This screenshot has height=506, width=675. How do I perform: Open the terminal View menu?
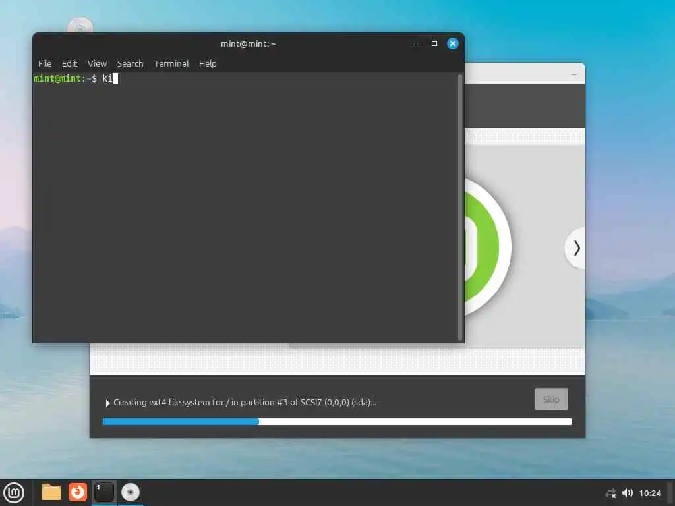(98, 64)
